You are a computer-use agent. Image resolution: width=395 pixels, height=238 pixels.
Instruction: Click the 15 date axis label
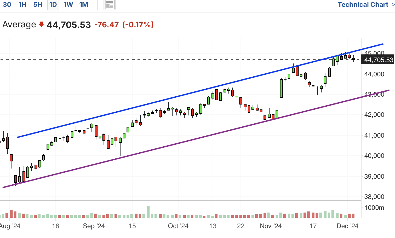click(132, 226)
